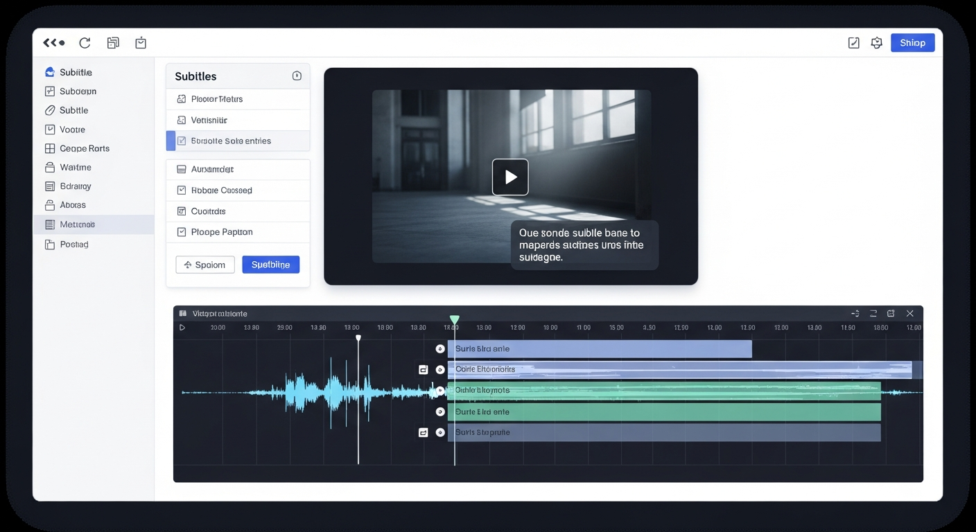Open the Ceape Rorts grid icon
This screenshot has width=976, height=532.
point(49,148)
